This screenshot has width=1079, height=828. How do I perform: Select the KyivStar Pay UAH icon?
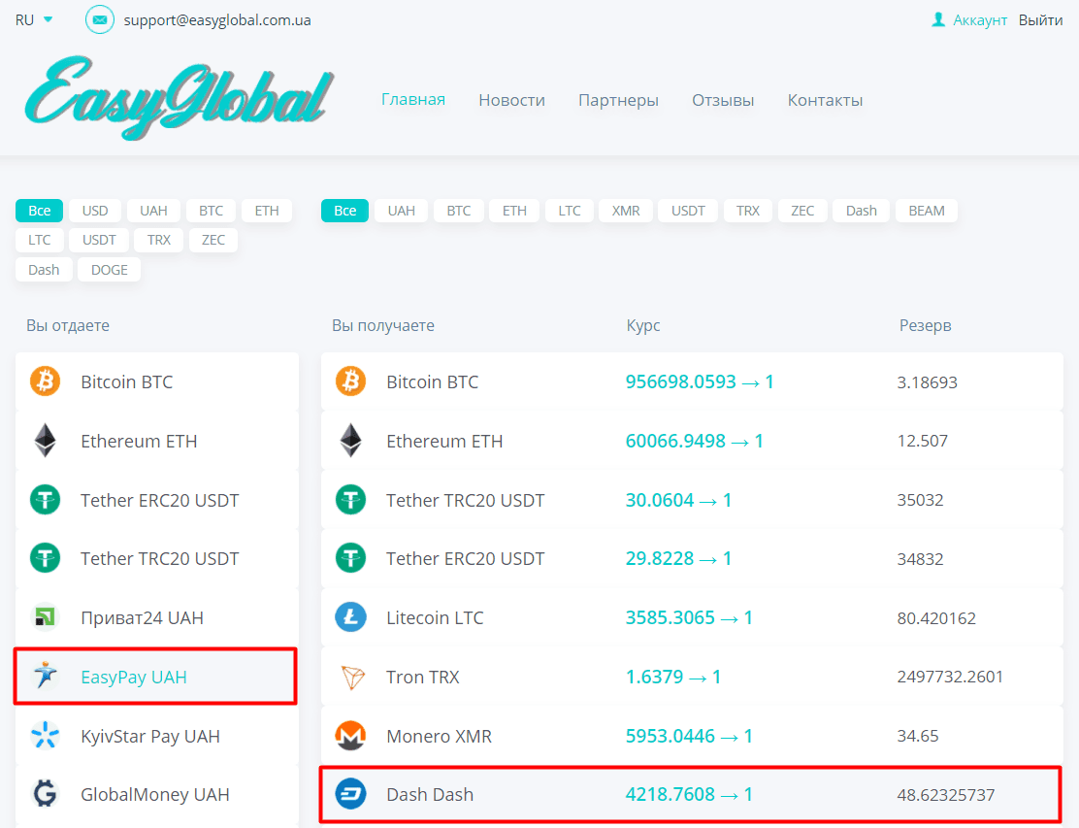[x=45, y=736]
